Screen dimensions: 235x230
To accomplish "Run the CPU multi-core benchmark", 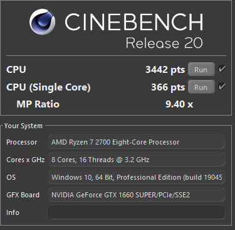I will [201, 69].
